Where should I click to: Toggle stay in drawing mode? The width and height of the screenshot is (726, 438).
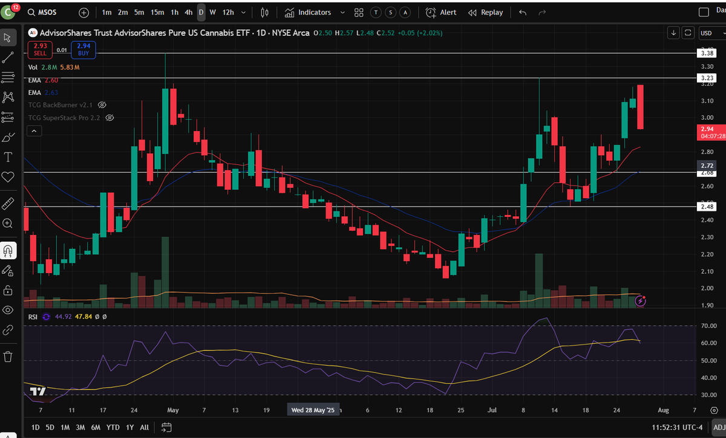(x=8, y=270)
